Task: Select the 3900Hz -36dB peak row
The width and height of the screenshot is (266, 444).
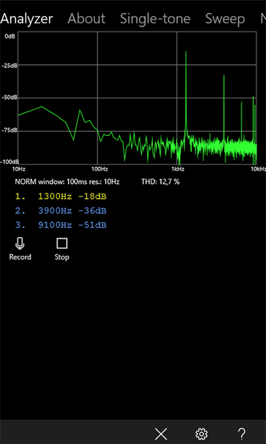Action: [x=61, y=211]
